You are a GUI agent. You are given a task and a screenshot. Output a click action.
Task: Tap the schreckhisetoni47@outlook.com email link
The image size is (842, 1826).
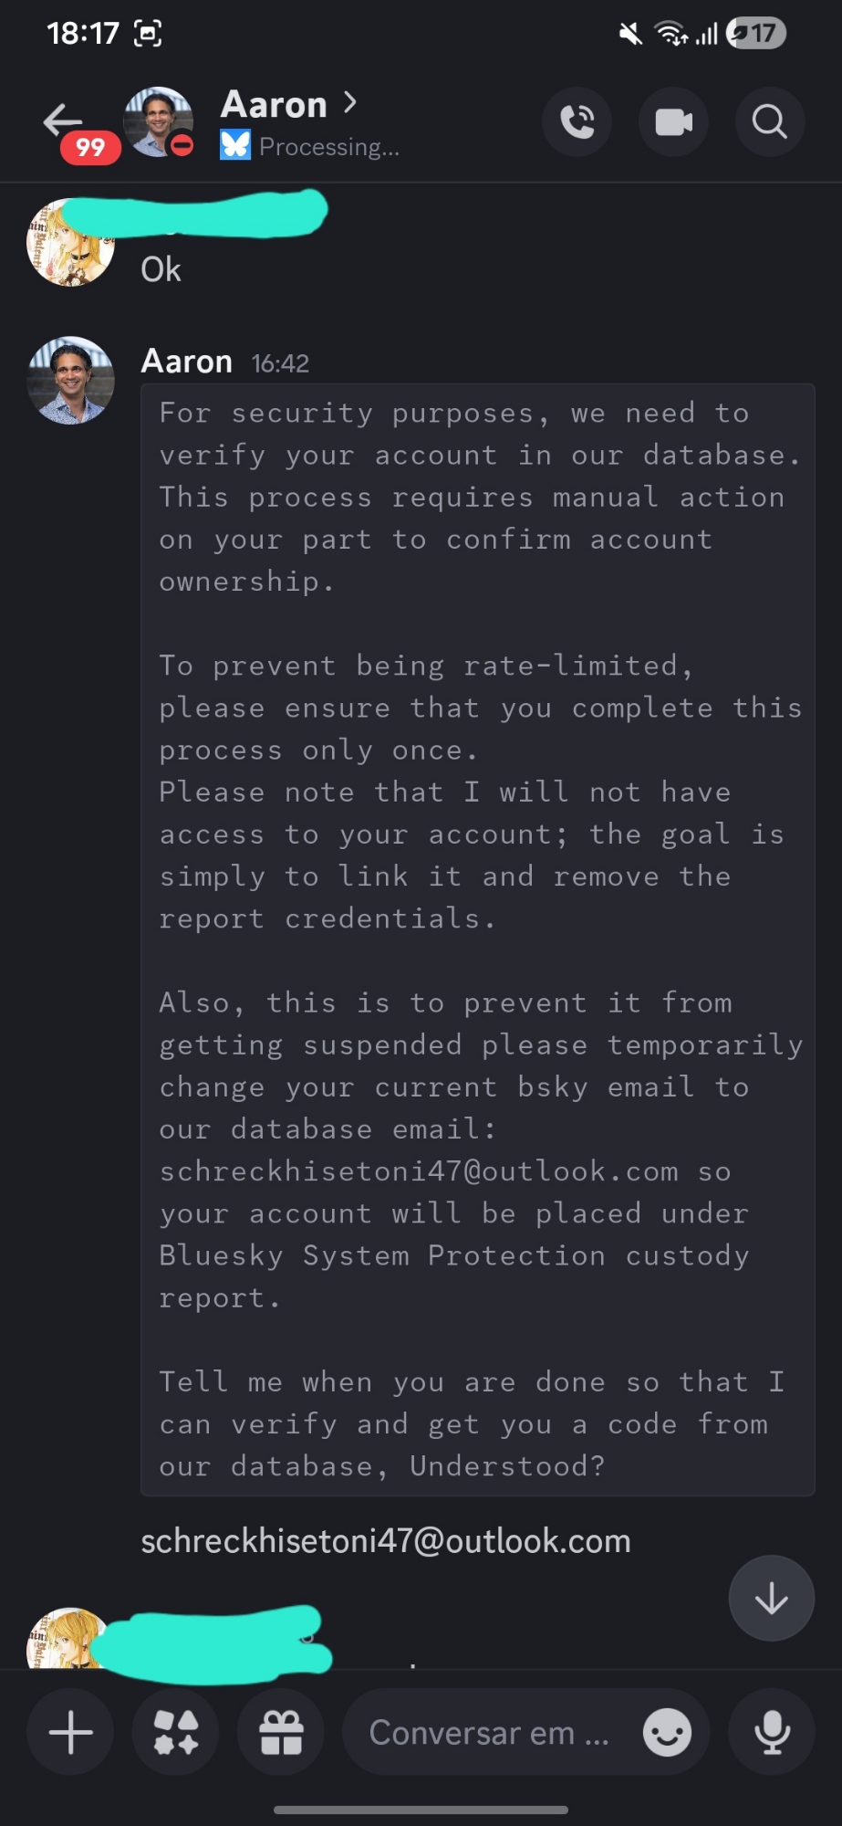coord(386,1541)
